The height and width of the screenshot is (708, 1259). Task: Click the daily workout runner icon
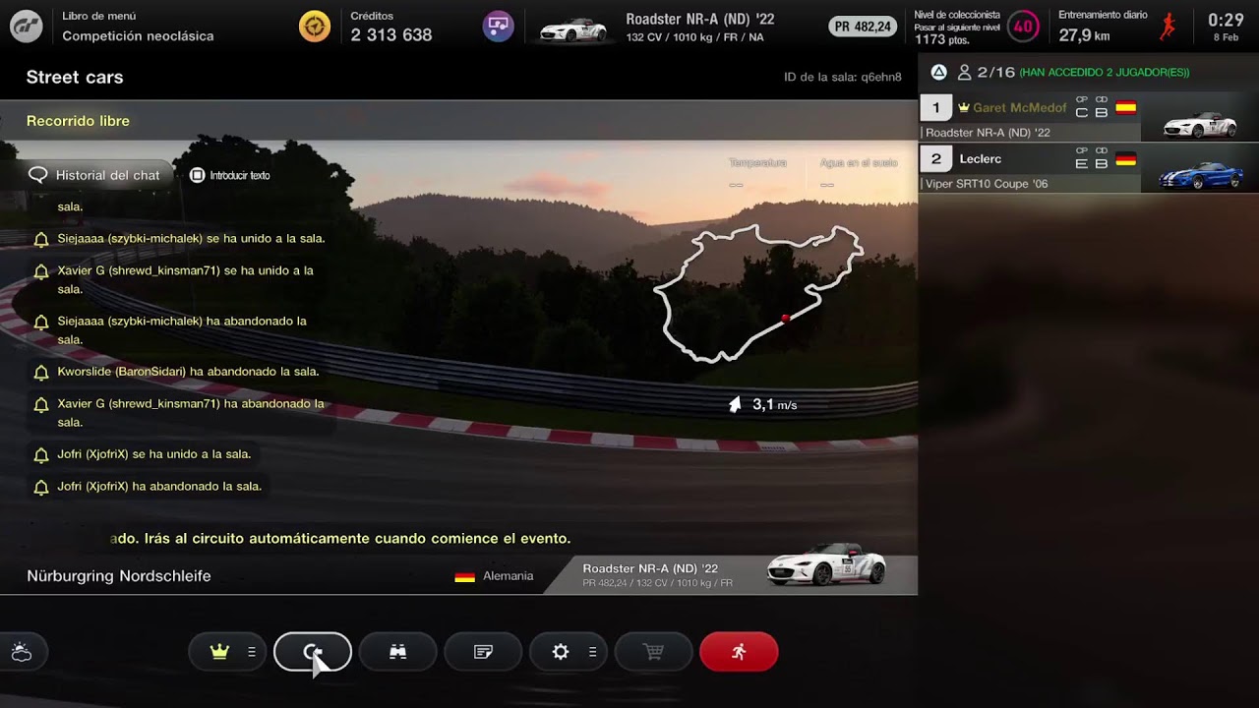point(1168,27)
